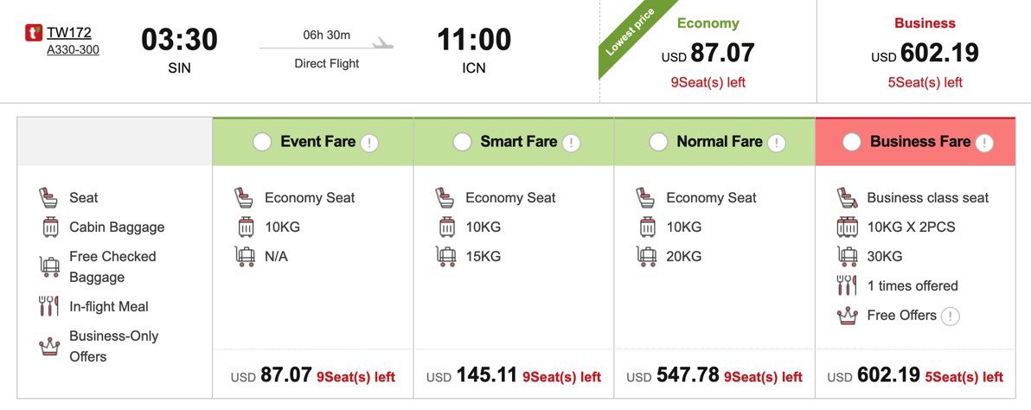Open the A330-300 aircraft link
The height and width of the screenshot is (410, 1031).
click(x=73, y=50)
